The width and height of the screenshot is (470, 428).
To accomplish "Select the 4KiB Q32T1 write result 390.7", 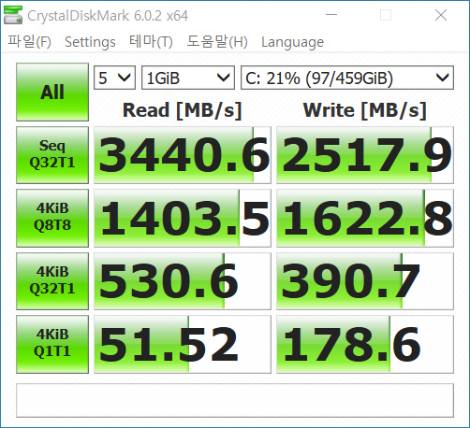I will pos(365,281).
